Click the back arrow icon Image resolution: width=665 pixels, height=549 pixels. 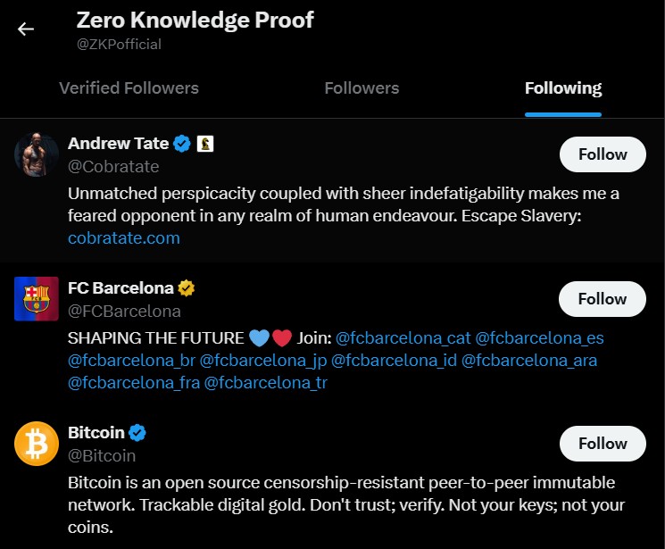(x=26, y=29)
